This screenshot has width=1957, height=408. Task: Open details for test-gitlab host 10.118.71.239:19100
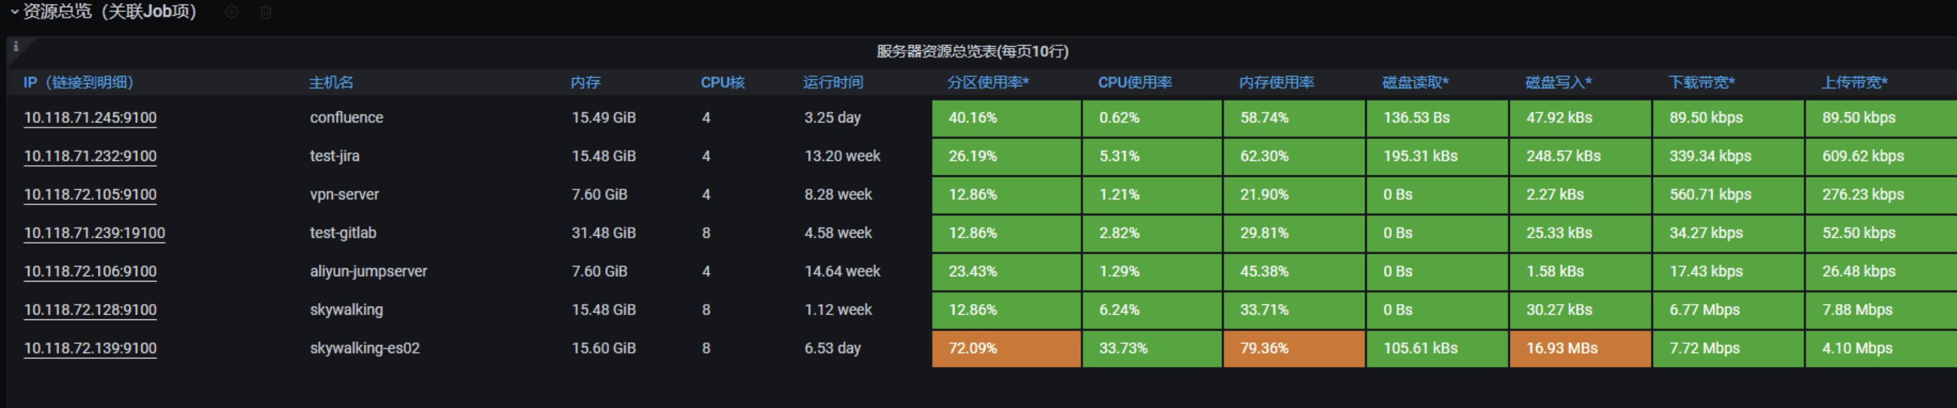[94, 233]
